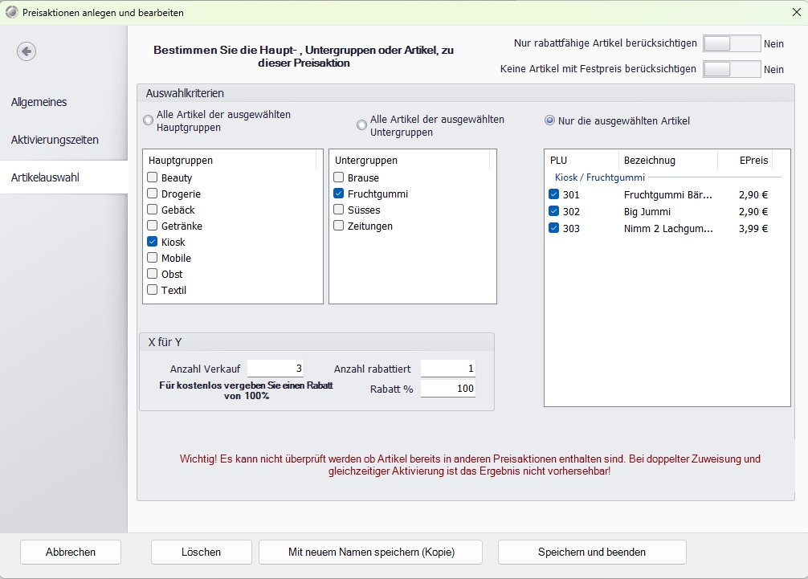The image size is (808, 579).
Task: Choose 'Nur die ausgewählten Artikel' radio button
Action: coord(549,121)
